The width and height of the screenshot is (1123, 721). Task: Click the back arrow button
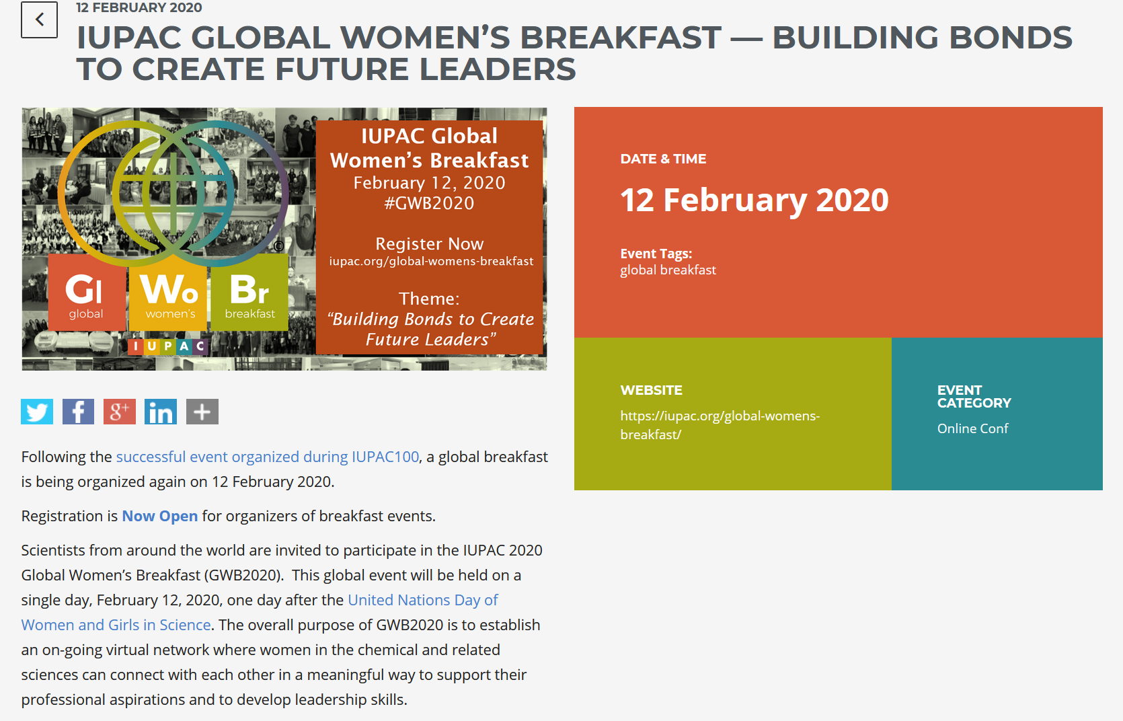click(39, 20)
